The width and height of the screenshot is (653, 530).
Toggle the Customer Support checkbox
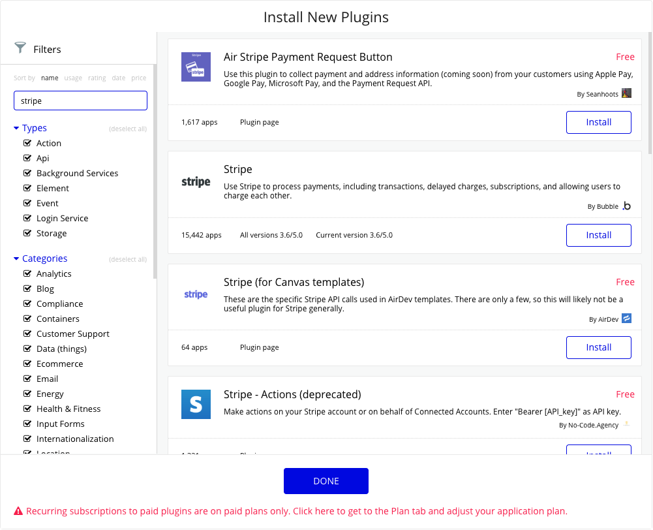[x=27, y=334]
